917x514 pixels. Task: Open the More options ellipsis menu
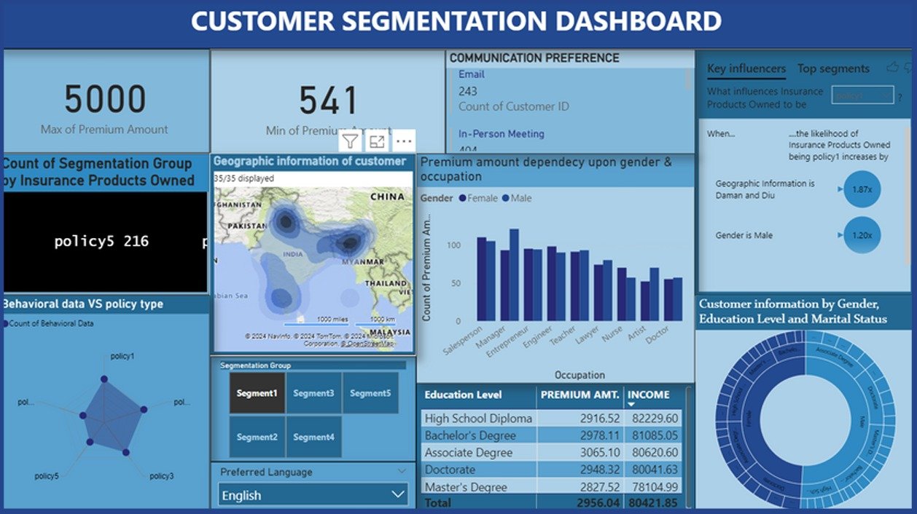[403, 141]
